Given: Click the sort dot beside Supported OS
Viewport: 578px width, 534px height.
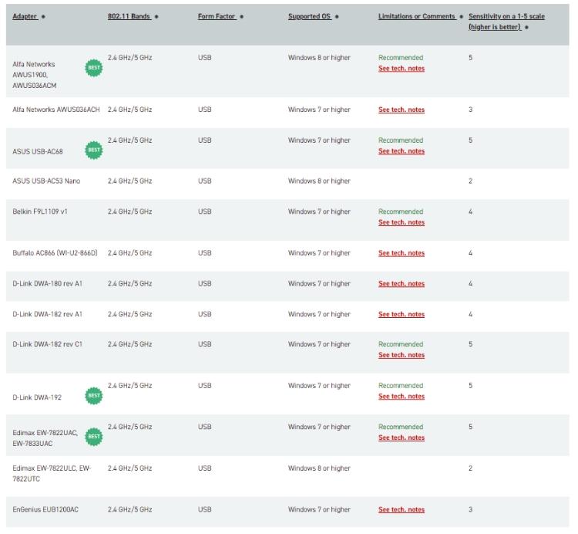Looking at the screenshot, I should [x=338, y=17].
